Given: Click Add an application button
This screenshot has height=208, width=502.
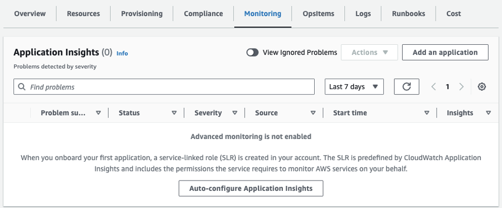Looking at the screenshot, I should pyautogui.click(x=445, y=52).
